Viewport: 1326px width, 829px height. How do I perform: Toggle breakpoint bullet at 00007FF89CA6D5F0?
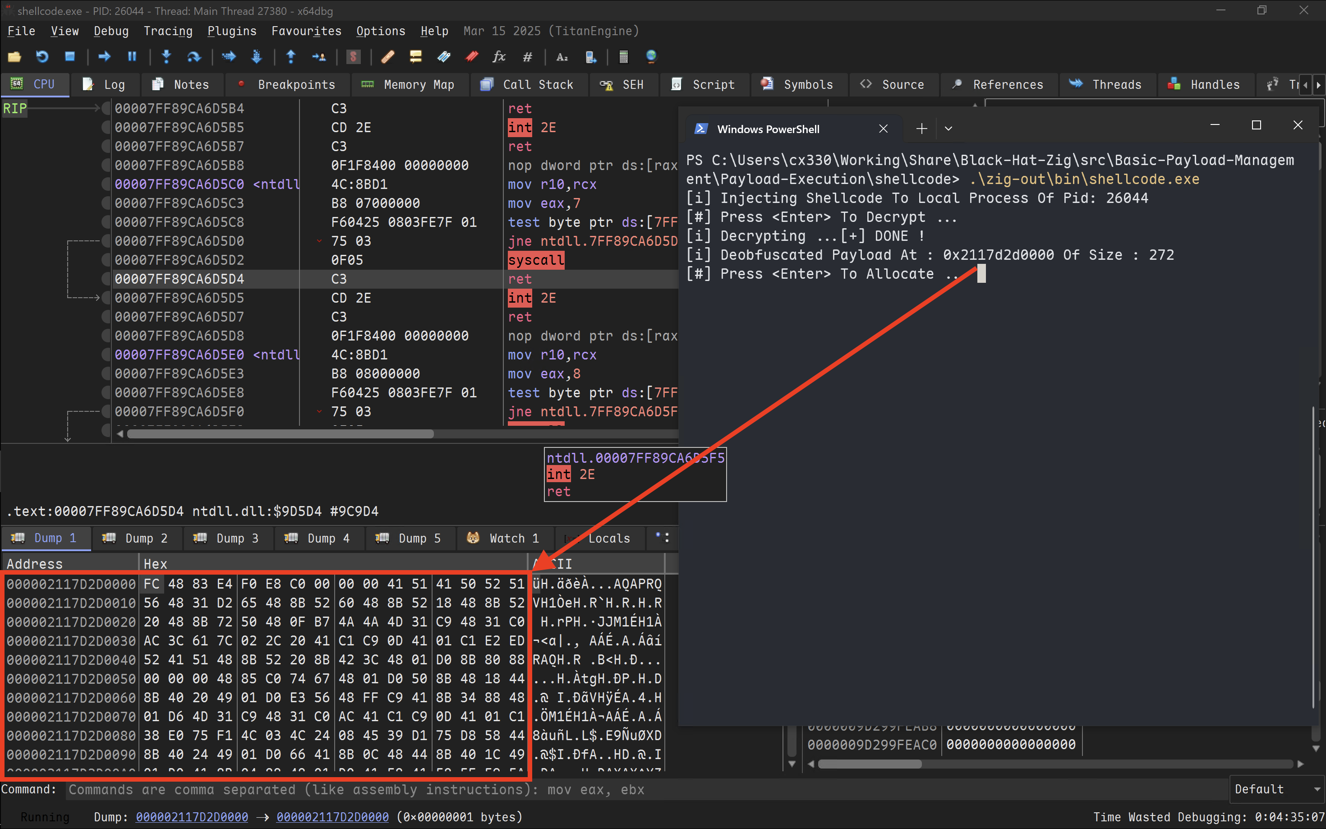coord(106,412)
